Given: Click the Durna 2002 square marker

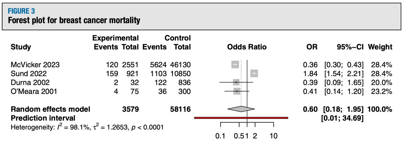Looking at the screenshot, I should [236, 82].
